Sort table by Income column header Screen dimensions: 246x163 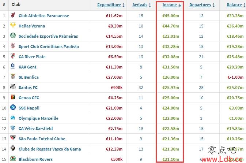click(170, 5)
